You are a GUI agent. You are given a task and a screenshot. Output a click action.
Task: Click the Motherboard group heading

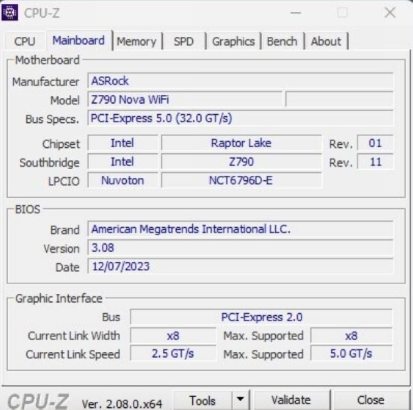tap(47, 60)
